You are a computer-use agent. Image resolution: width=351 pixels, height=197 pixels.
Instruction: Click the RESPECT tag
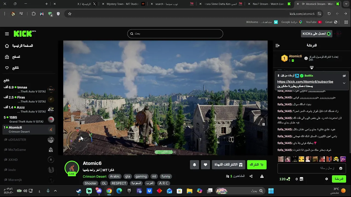119,183
